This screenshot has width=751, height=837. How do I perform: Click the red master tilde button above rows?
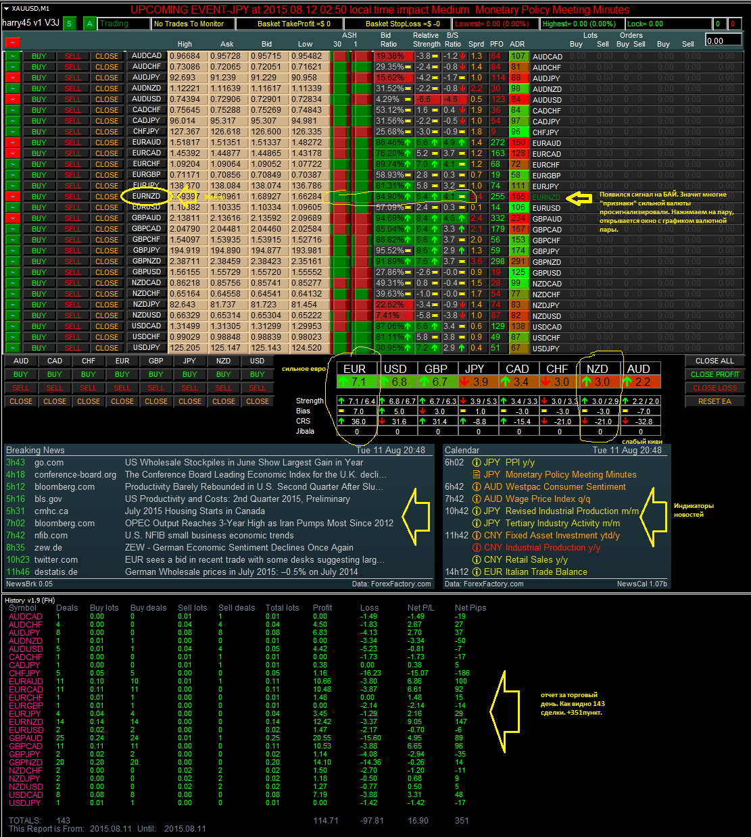12,42
